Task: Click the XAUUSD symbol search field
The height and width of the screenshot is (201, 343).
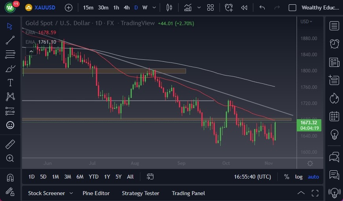Action: coord(44,7)
